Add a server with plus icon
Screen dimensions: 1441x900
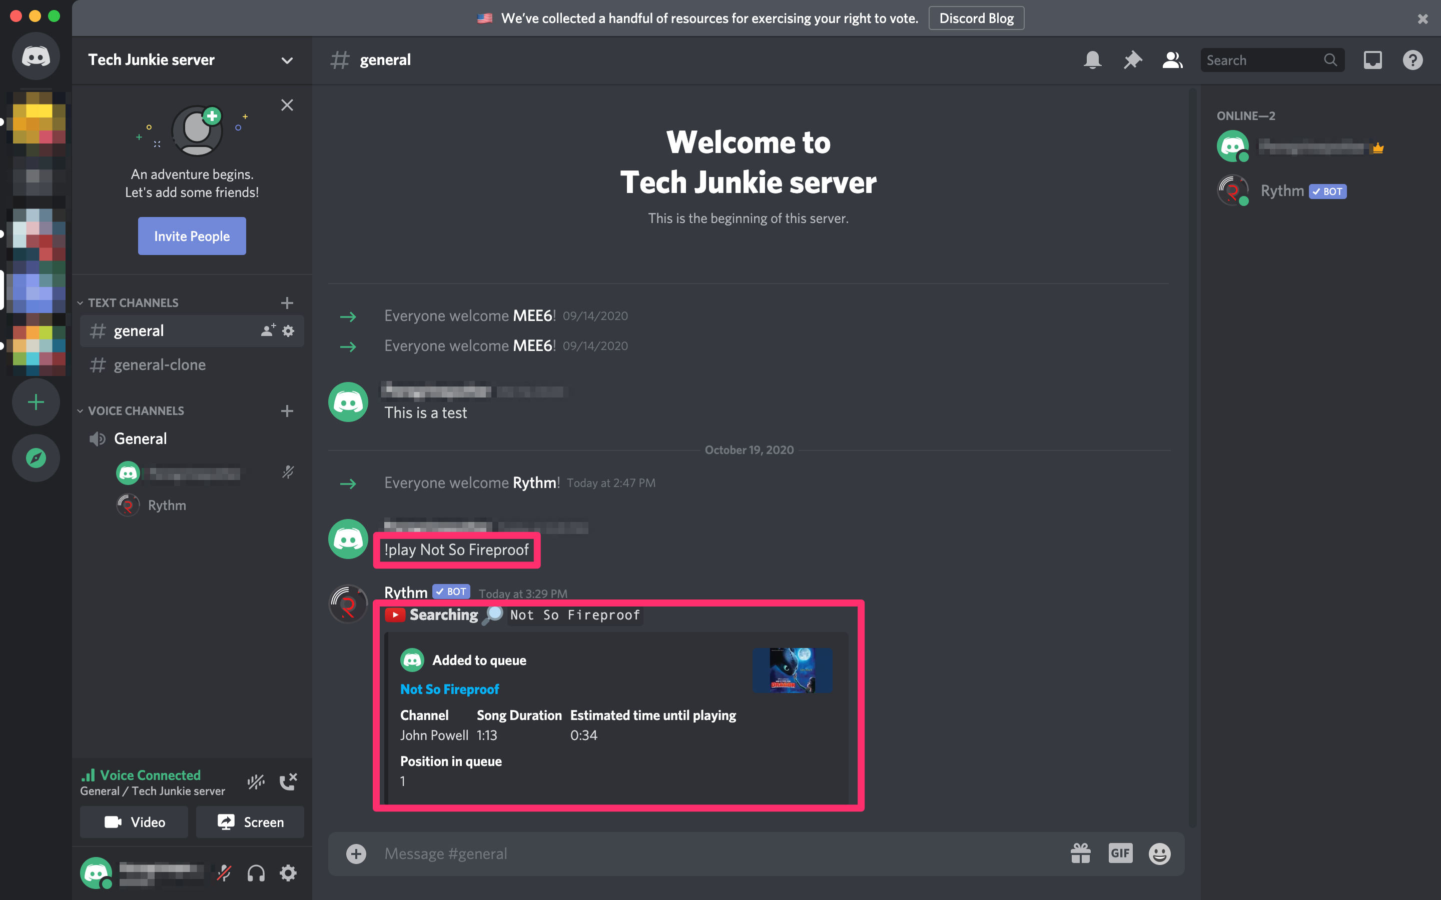click(x=36, y=402)
